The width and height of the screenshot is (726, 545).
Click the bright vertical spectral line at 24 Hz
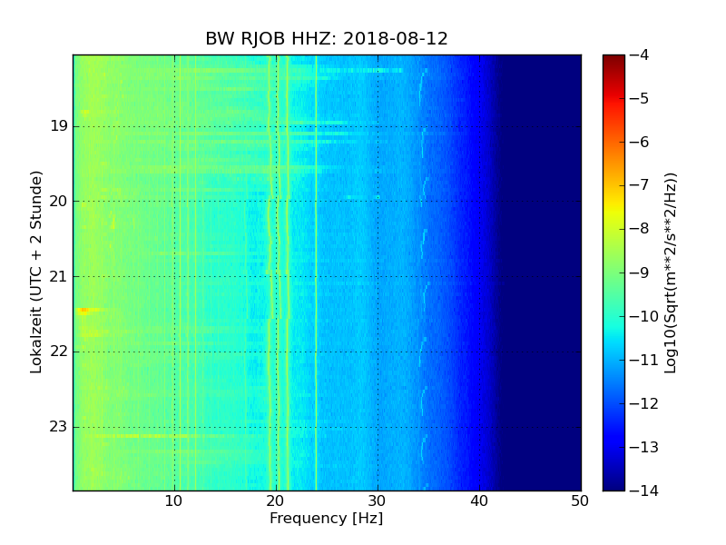point(316,272)
